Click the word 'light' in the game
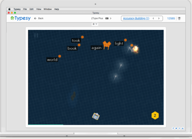The height and width of the screenshot is (139, 192). (x=119, y=43)
